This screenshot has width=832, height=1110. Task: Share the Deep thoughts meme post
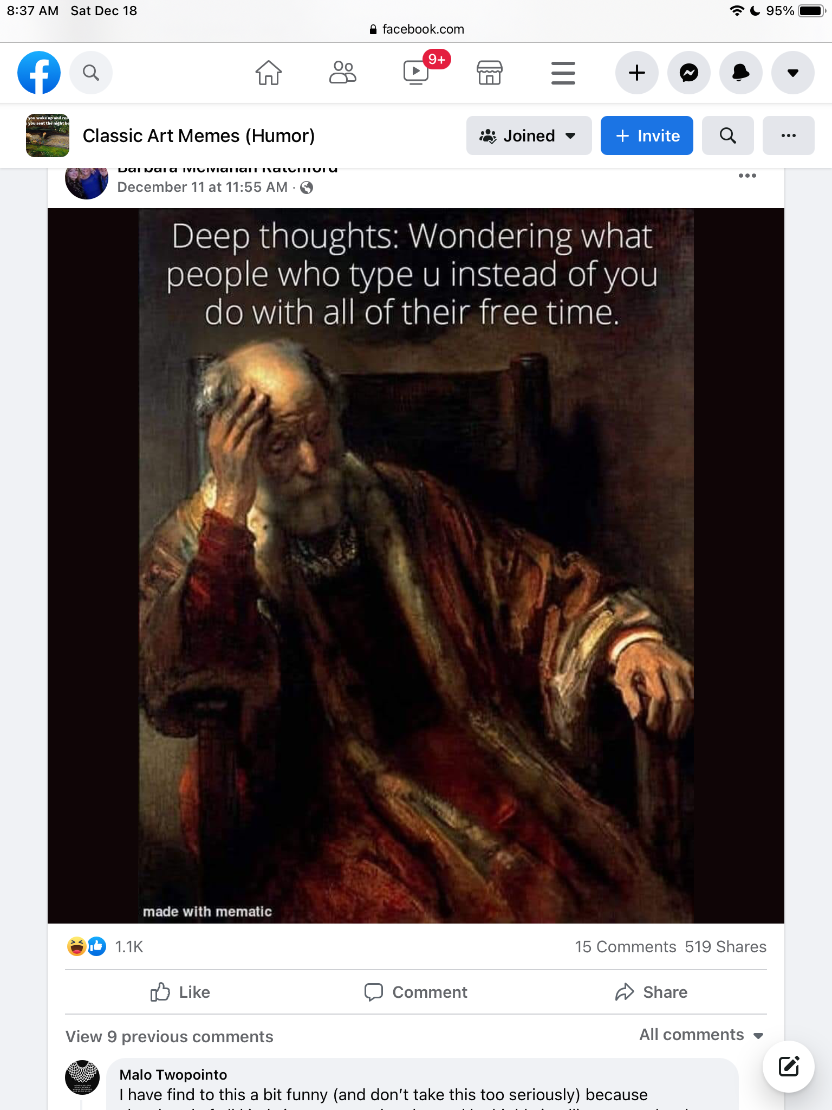[x=652, y=992]
